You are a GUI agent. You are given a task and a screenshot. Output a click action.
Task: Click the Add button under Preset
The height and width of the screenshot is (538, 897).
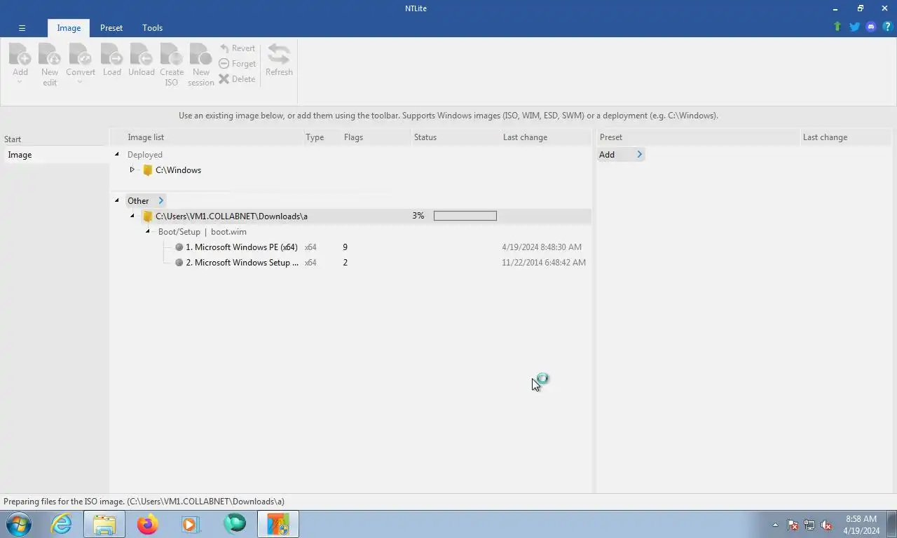[607, 155]
